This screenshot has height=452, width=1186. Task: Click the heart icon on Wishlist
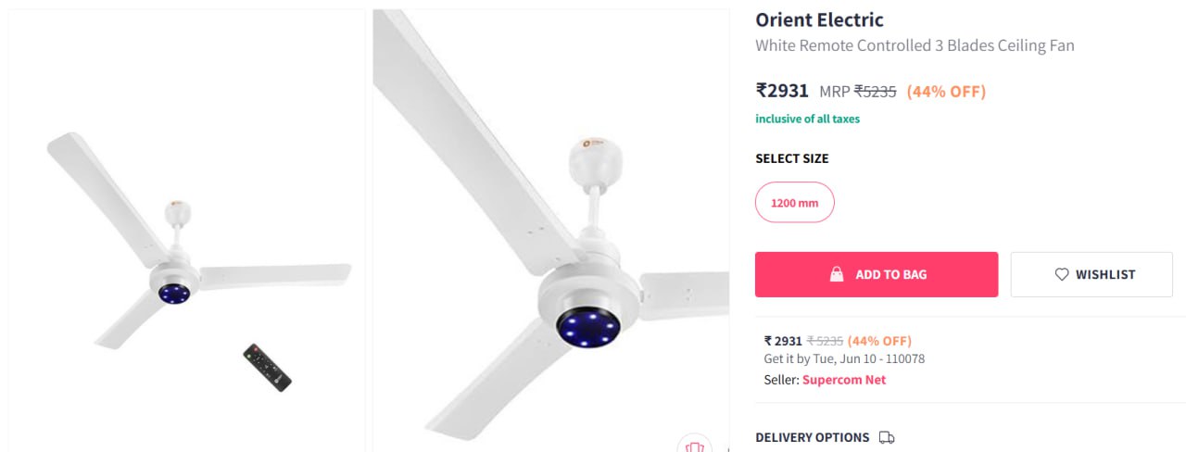tap(1062, 274)
